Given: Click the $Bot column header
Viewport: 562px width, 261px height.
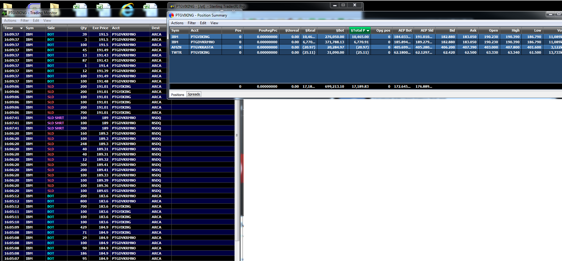Looking at the screenshot, I should 332,30.
